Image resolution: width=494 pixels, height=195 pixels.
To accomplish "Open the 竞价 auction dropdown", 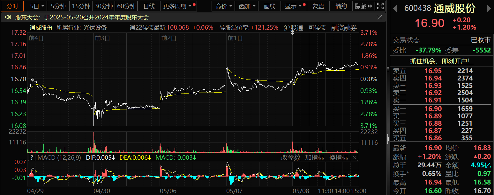I will (x=223, y=6).
